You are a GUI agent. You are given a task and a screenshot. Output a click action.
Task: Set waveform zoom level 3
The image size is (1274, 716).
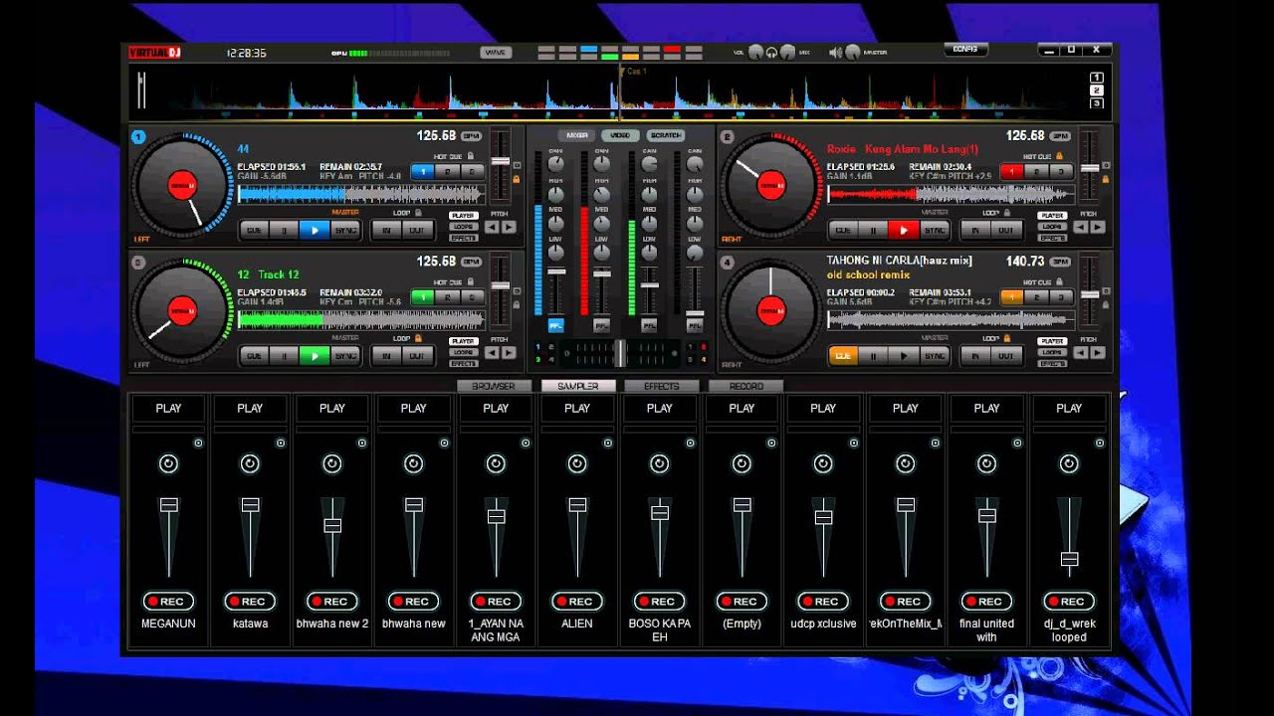[1097, 102]
